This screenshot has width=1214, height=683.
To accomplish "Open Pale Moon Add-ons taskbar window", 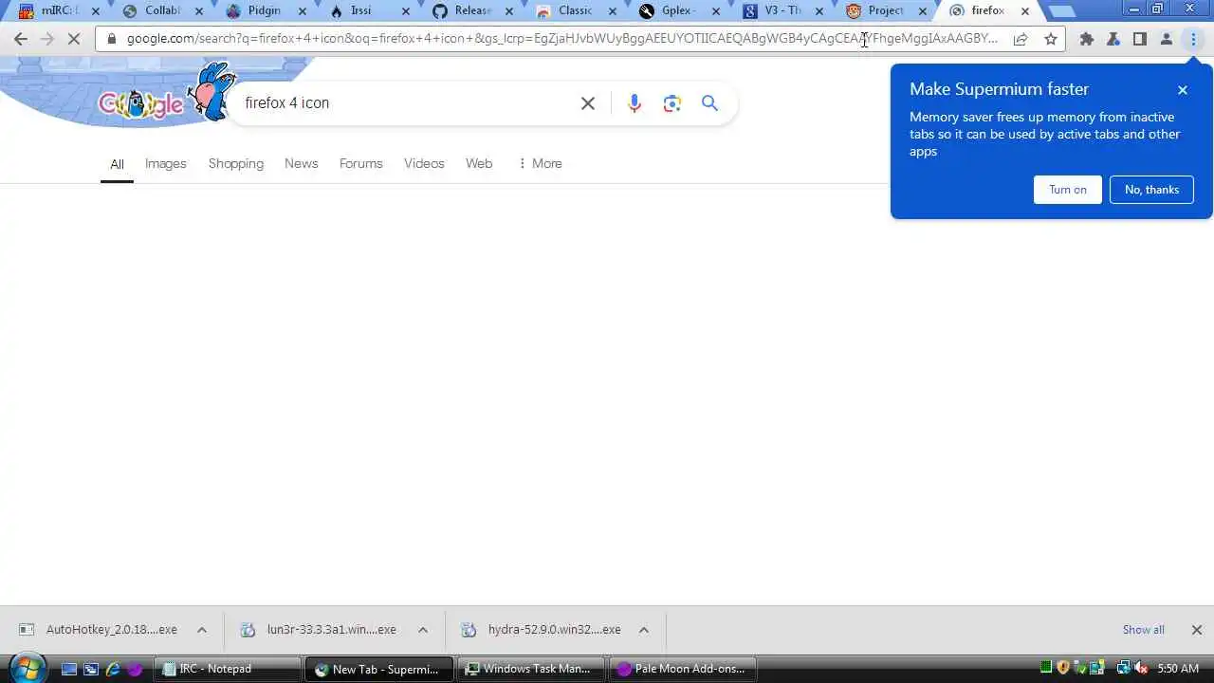I will coord(681,669).
